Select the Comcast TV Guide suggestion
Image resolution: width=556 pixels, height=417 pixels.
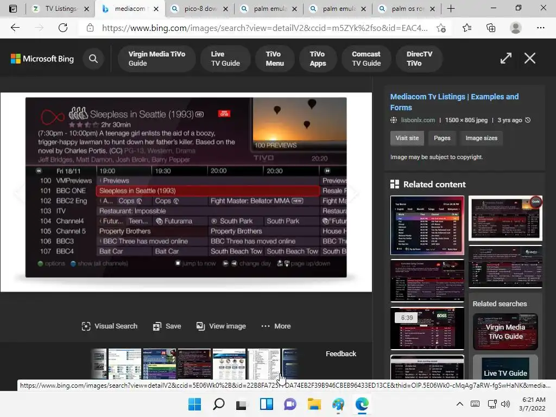367,59
